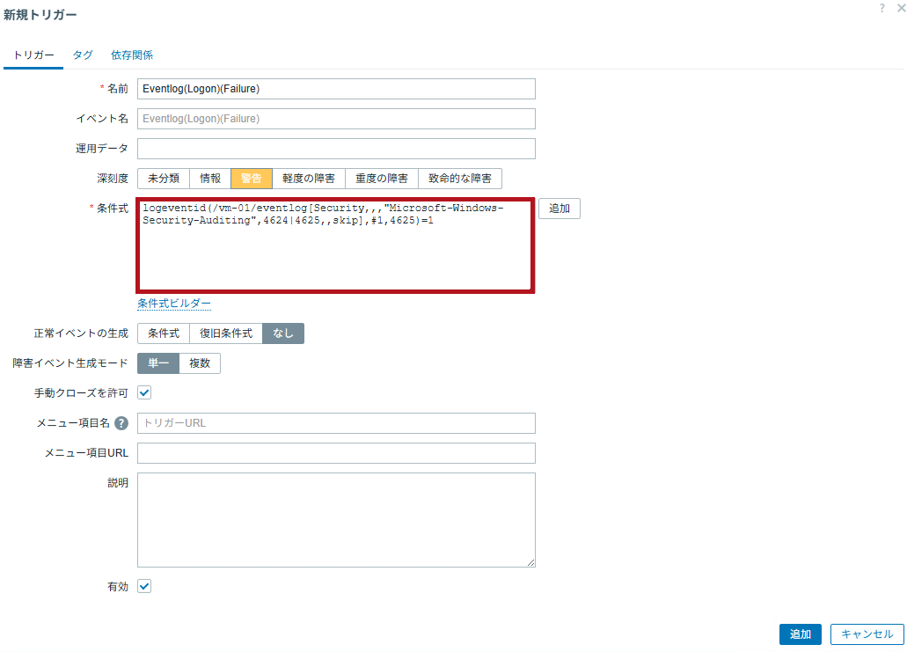Open the 依存関係 tab

click(132, 55)
